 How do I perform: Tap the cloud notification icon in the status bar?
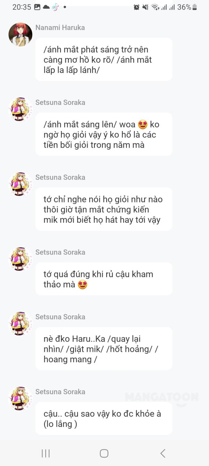pyautogui.click(x=46, y=7)
